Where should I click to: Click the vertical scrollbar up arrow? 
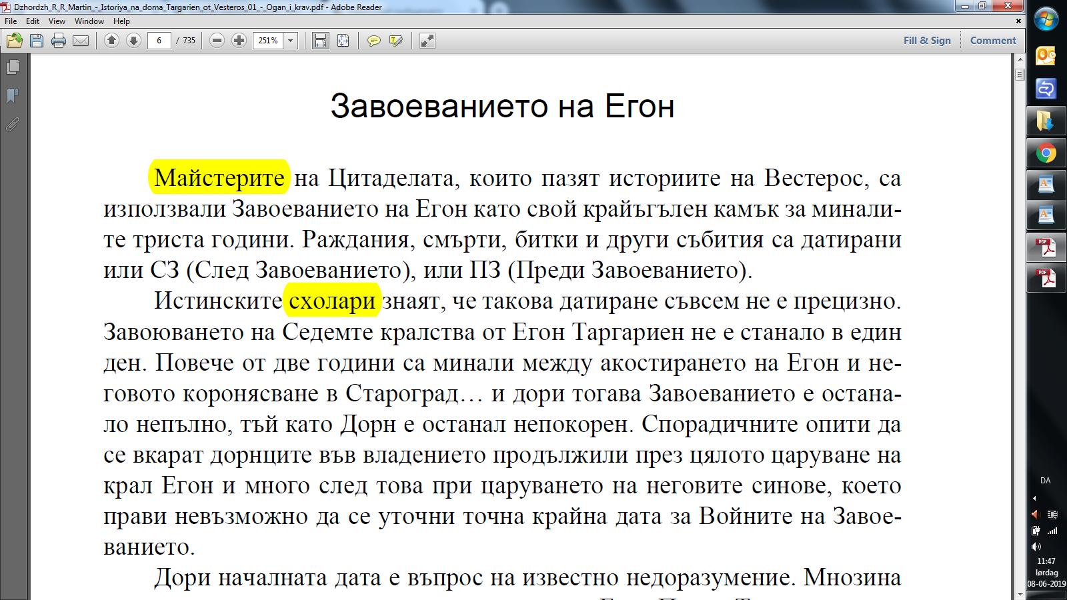(1020, 59)
